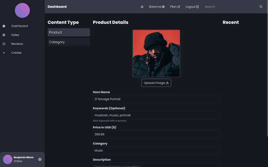Viewport: 268px width, 167px height.
Task: Click the Price In USD field
Action: click(156, 134)
